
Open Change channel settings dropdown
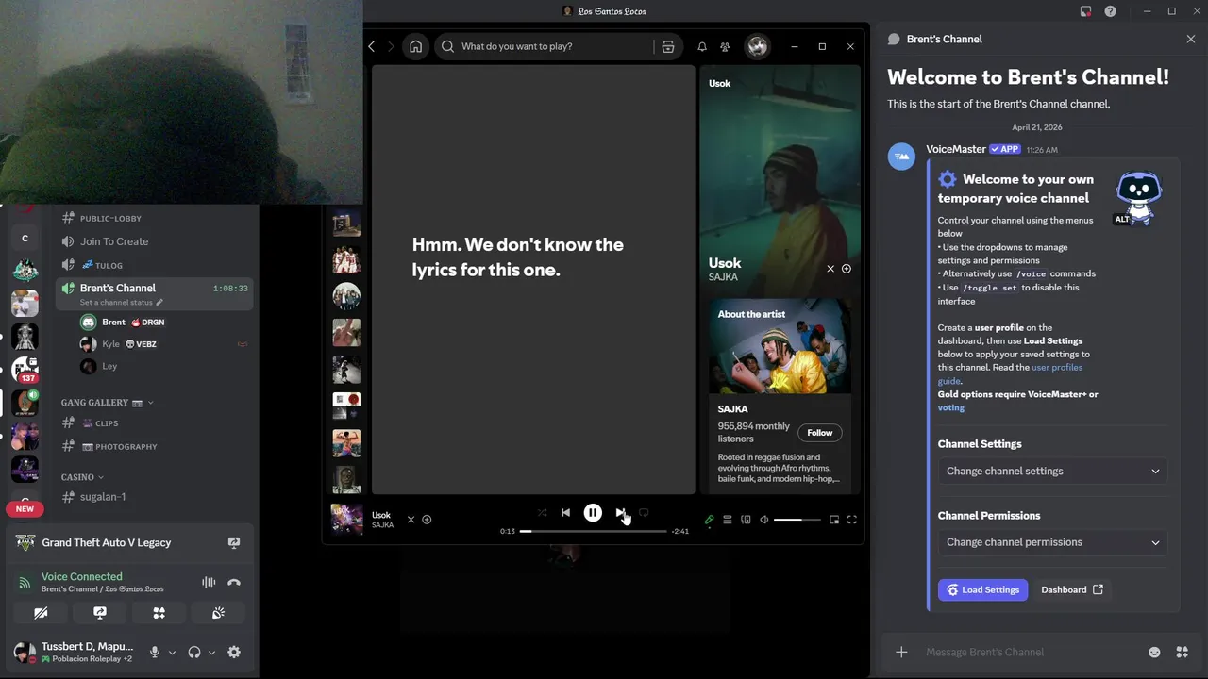[x=1052, y=471]
